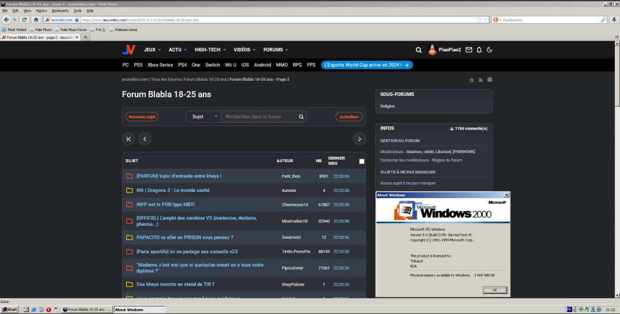Screen dimensions: 620x314
Task: Expand the FORUMS navigation dropdown
Action: (276, 50)
